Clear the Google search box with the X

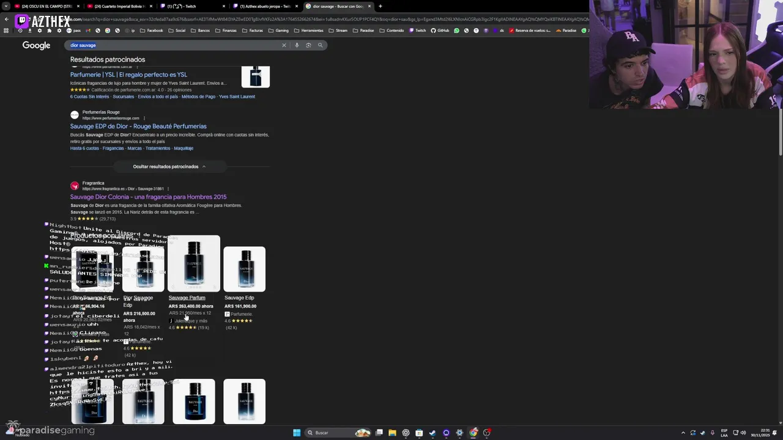(284, 45)
